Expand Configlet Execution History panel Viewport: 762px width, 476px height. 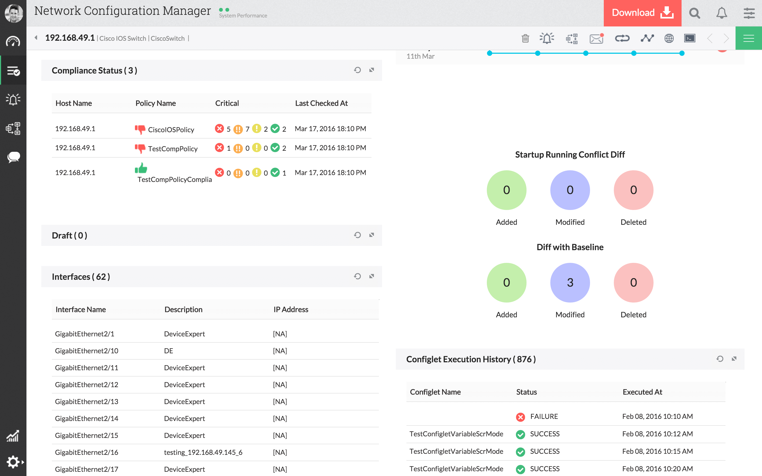pyautogui.click(x=734, y=359)
